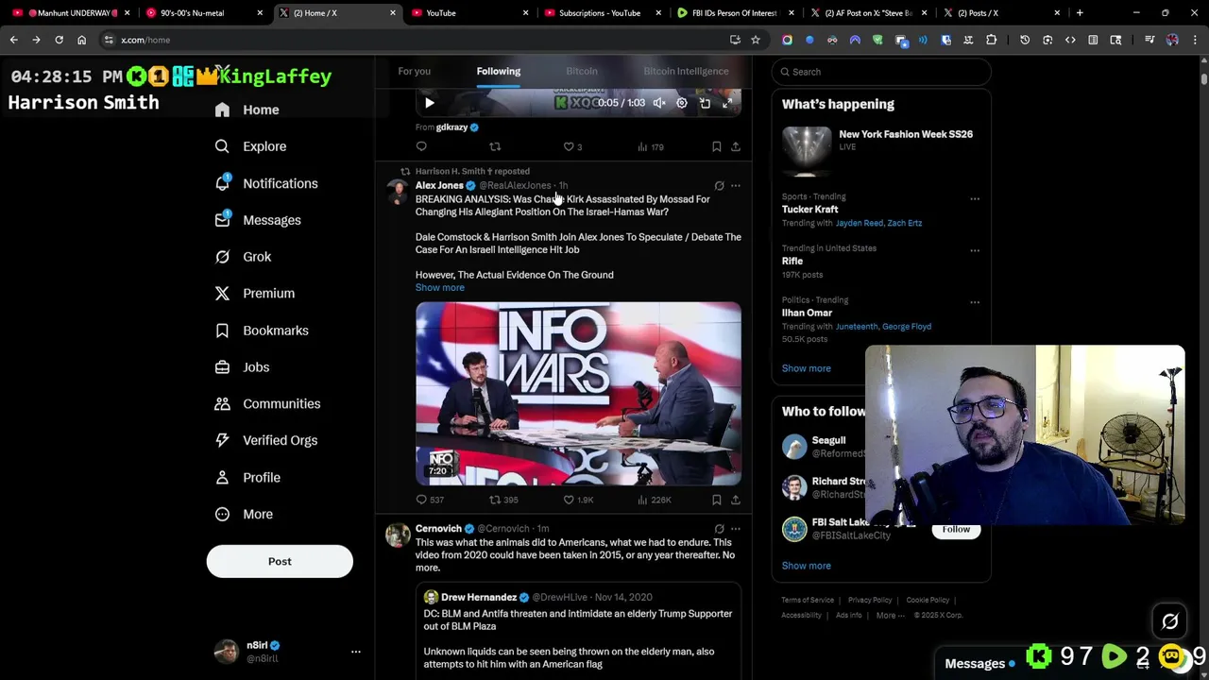The width and height of the screenshot is (1209, 680).
Task: Open InfoWars video thumbnail in Alex Jones post
Action: [x=578, y=394]
